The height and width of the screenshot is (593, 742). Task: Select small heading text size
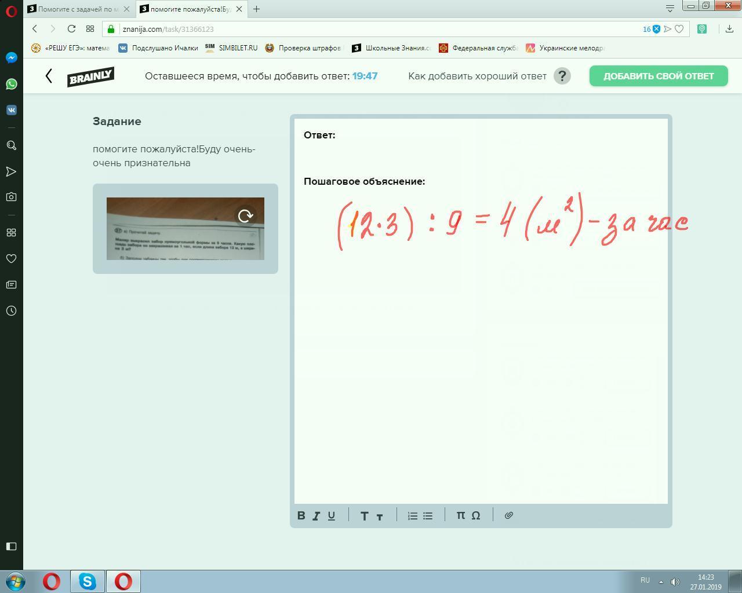380,517
